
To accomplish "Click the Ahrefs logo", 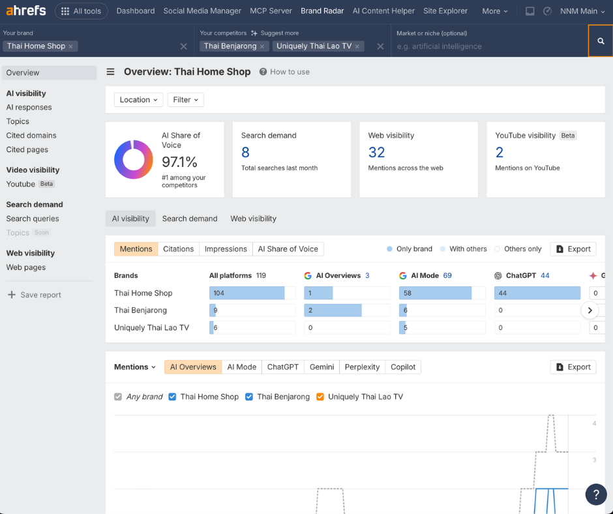I will tap(26, 10).
